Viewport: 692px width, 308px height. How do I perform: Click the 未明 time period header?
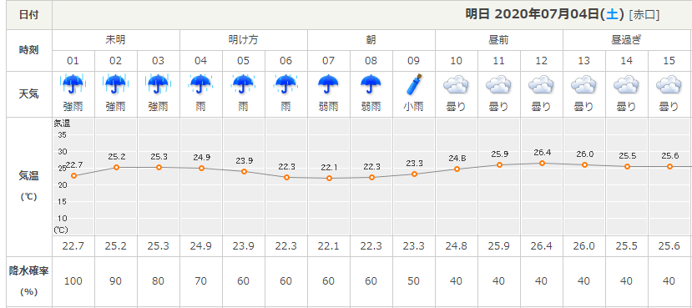point(116,40)
